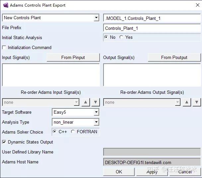Click the From Pinput button
202x178 pixels.
[x=73, y=58]
